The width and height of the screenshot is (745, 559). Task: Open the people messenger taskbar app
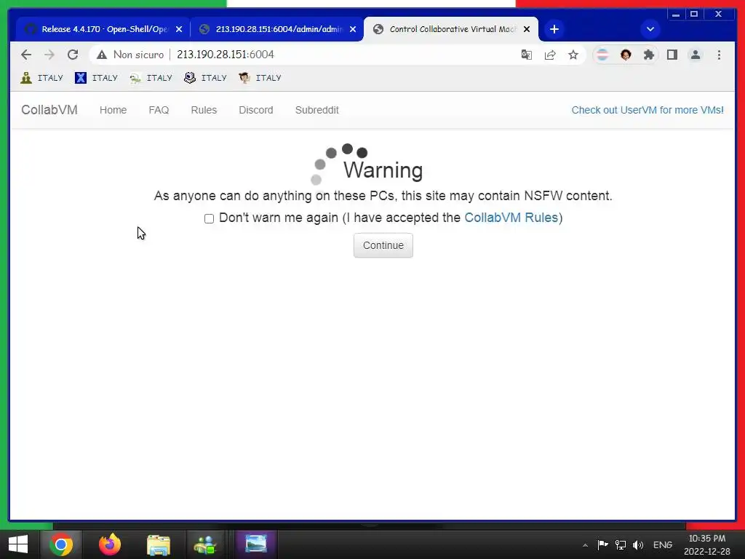click(x=204, y=544)
